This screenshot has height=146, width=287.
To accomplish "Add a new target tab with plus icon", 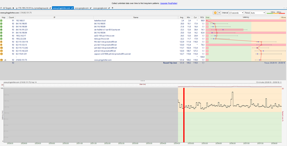I will (112, 8).
